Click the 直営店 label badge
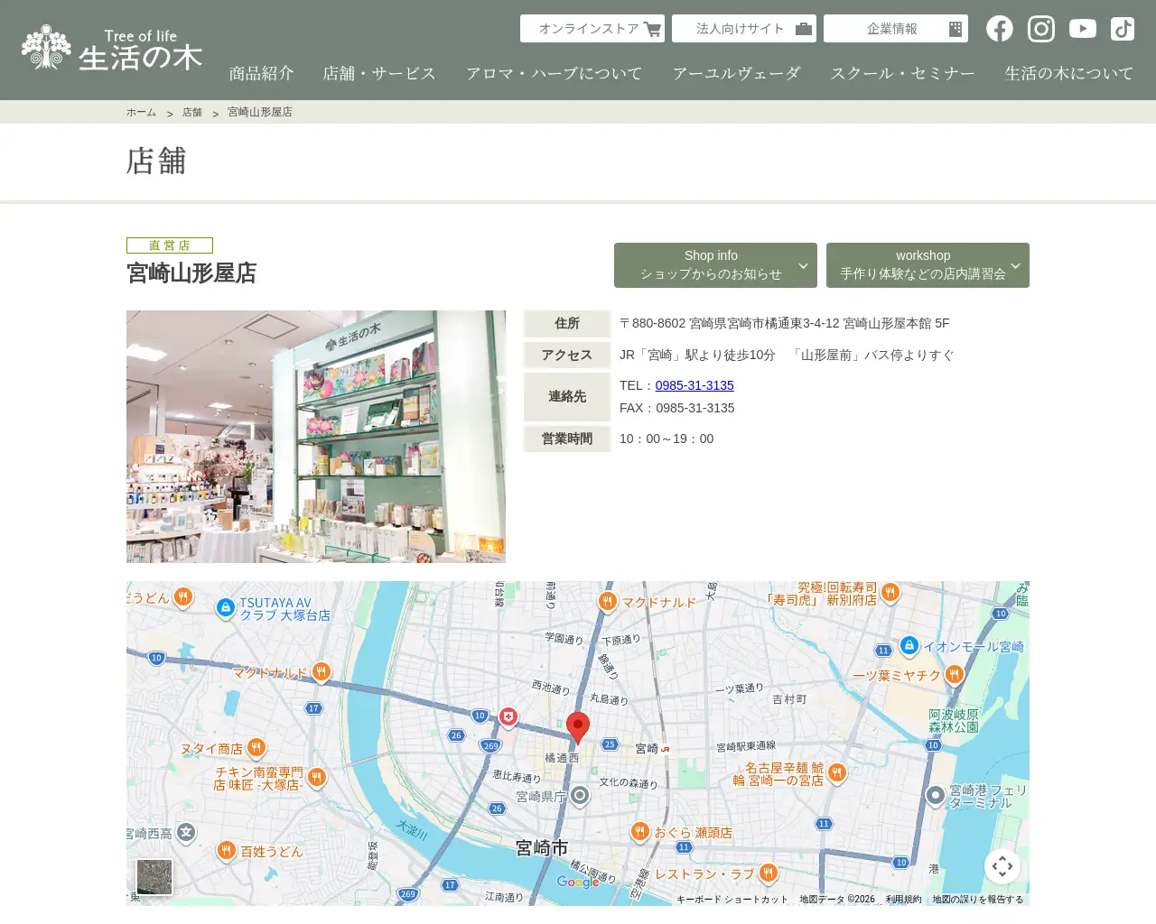The height and width of the screenshot is (924, 1156). 170,245
